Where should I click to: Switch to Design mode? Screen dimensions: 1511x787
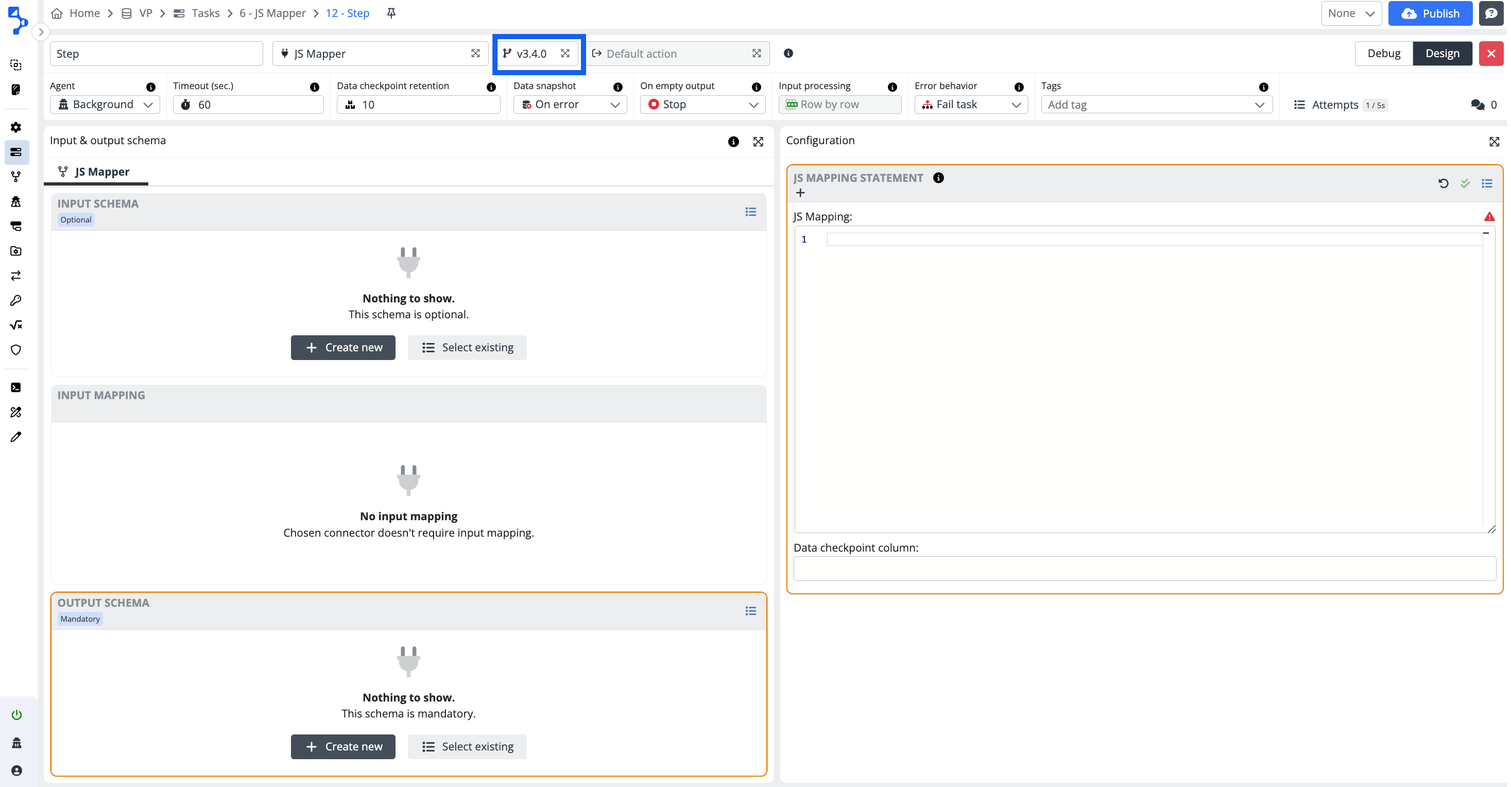click(x=1442, y=54)
